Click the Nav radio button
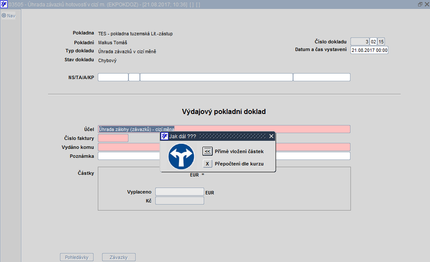The width and height of the screenshot is (430, 262). [x=4, y=16]
